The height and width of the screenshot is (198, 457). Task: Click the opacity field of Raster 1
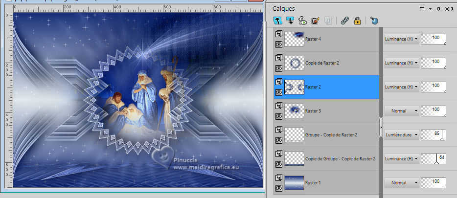coord(434,182)
